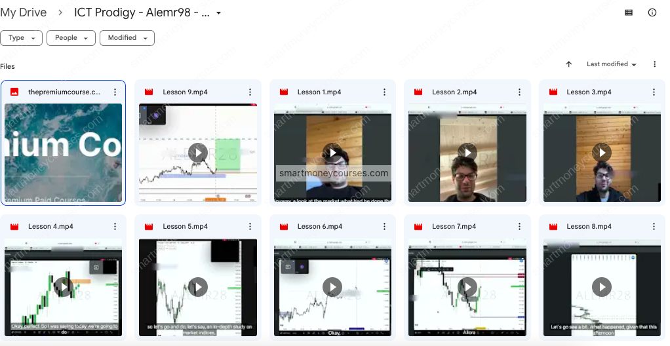Open more options for Lesson 3.mp4
This screenshot has width=670, height=346.
[x=654, y=92]
